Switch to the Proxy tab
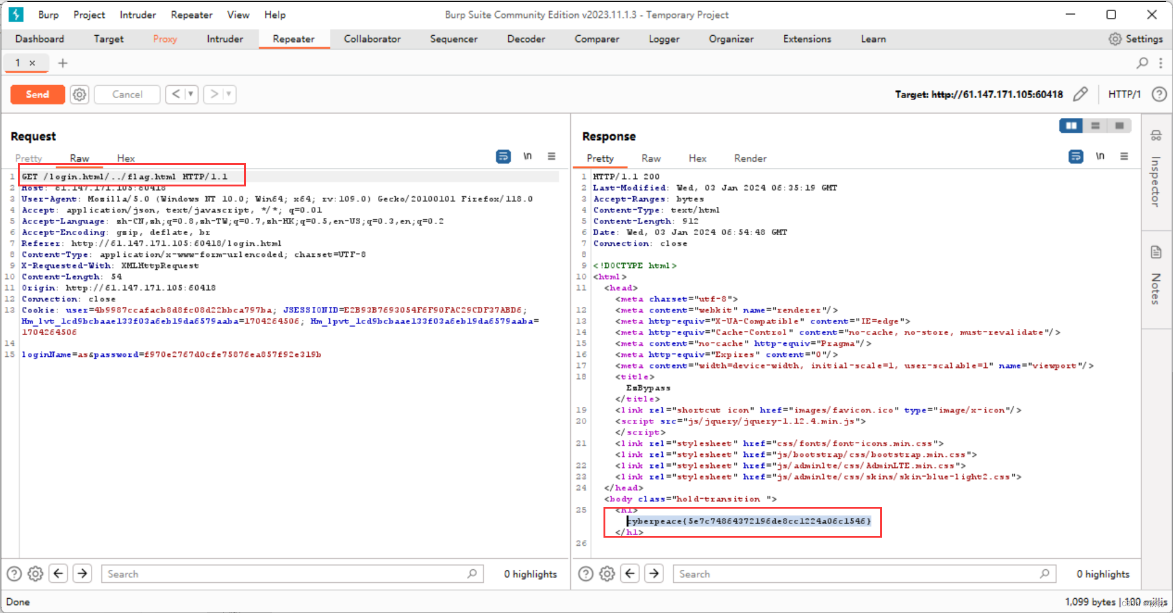This screenshot has height=613, width=1173. (165, 39)
